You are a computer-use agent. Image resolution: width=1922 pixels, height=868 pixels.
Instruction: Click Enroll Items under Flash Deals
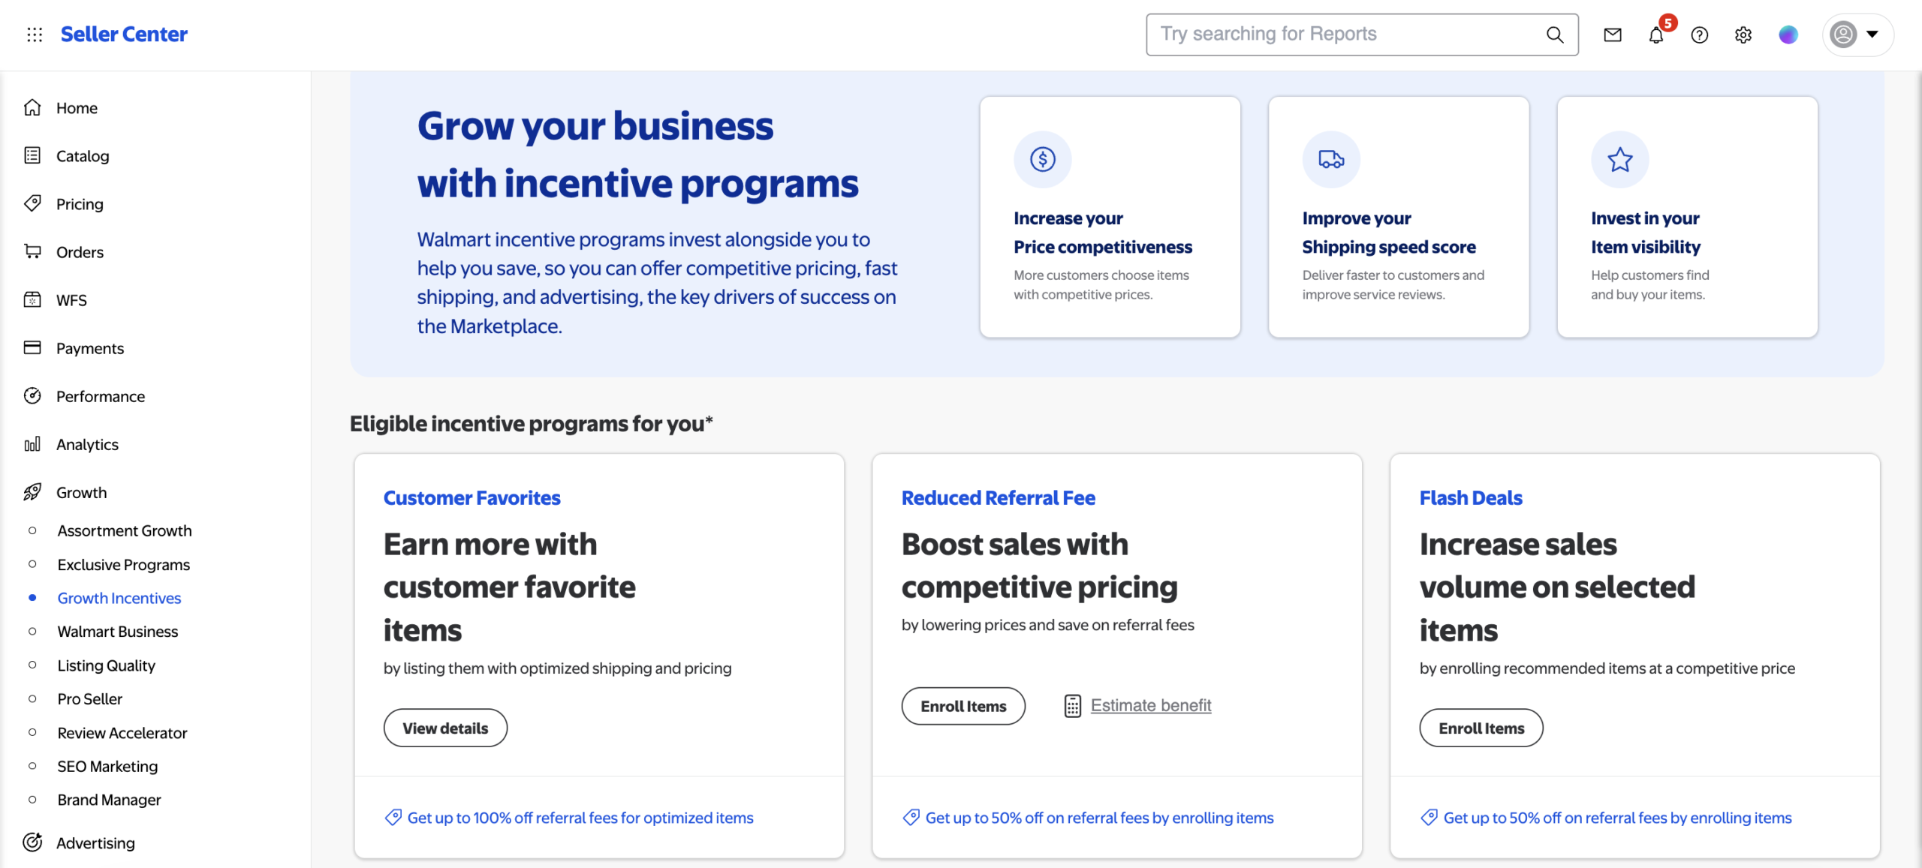tap(1481, 728)
